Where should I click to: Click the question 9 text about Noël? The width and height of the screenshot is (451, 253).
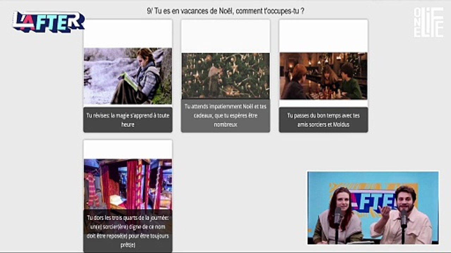click(225, 11)
